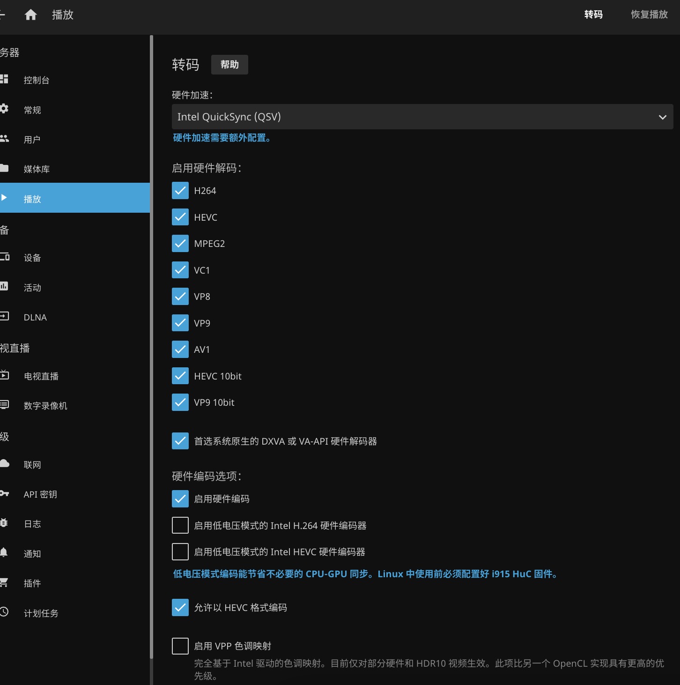Open 媒体库 in the sidebar
The width and height of the screenshot is (680, 685).
coord(75,169)
